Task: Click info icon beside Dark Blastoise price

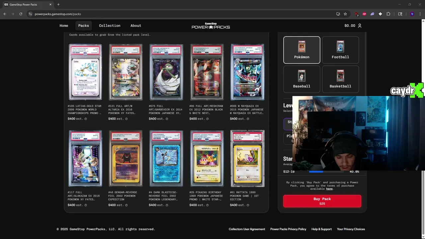Action: pos(167,205)
